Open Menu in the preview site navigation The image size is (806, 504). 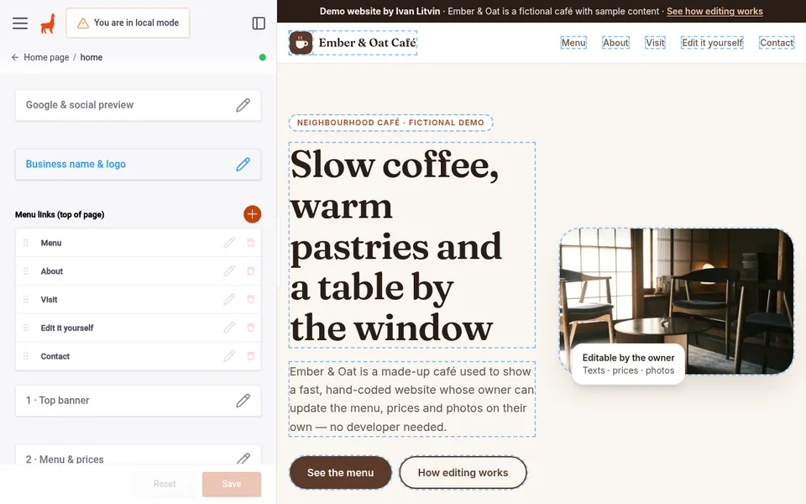click(x=573, y=43)
